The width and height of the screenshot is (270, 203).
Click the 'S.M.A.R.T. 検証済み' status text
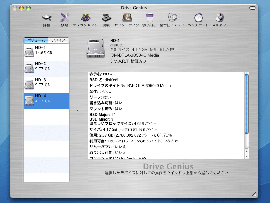coord(128,61)
